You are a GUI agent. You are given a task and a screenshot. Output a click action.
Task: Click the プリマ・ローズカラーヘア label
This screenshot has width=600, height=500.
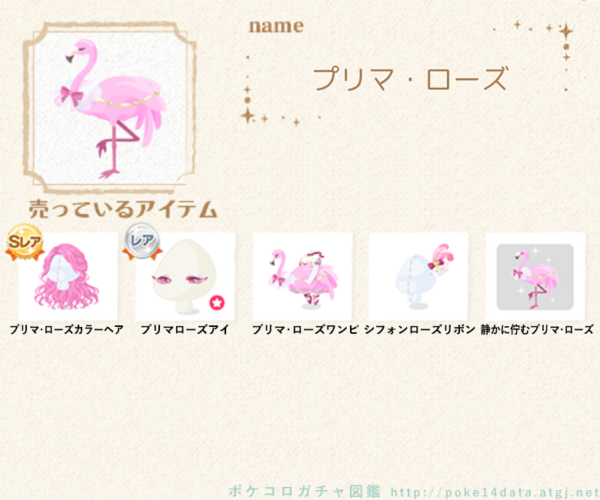tap(67, 329)
